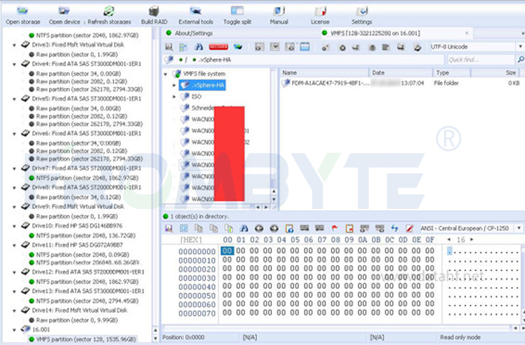
Task: Open the Settings toolbar button
Action: (x=362, y=16)
